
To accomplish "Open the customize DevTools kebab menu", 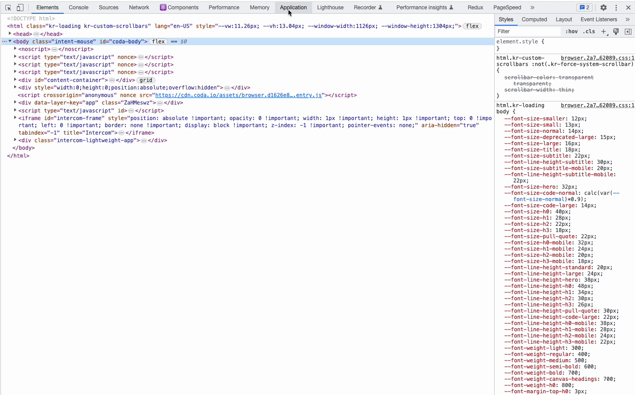I will [x=616, y=8].
